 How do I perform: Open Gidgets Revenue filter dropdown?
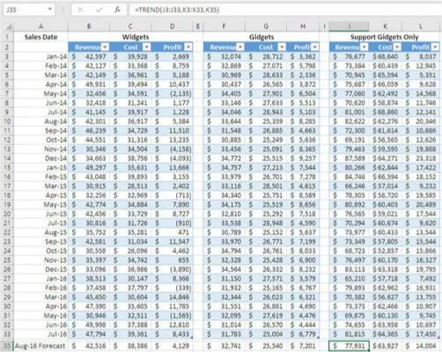240,47
